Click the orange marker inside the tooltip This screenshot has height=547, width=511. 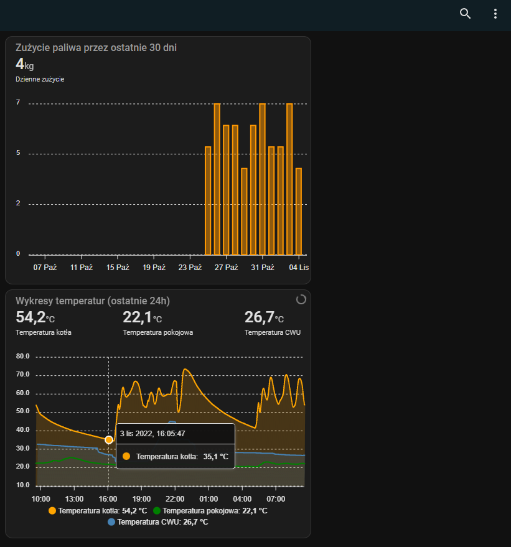coord(127,456)
